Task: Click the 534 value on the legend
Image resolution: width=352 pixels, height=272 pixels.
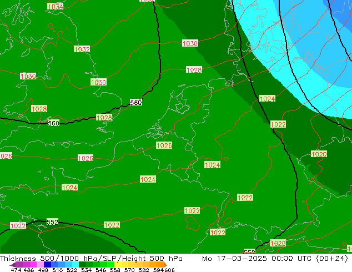Action: click(x=86, y=270)
